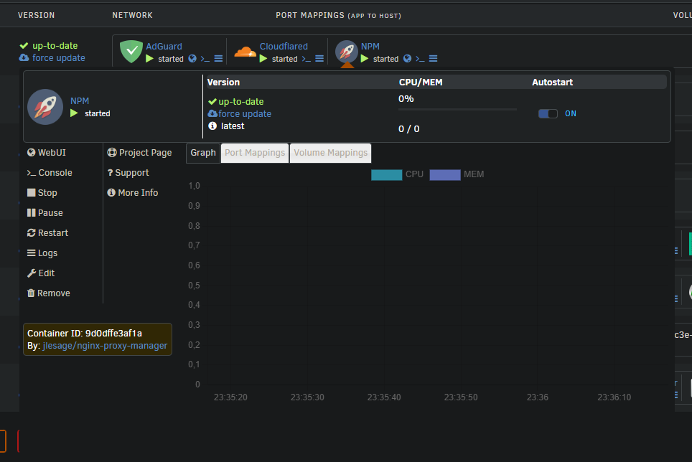Open AdGuard hamburger menu icon

coord(218,59)
